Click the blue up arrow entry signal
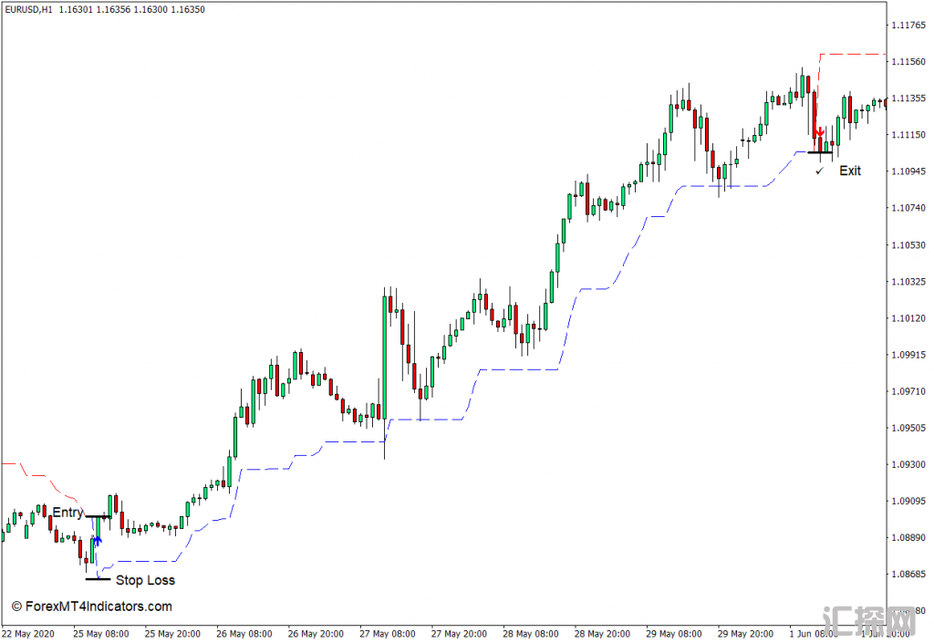Screen dimensions: 934x643 coord(97,540)
